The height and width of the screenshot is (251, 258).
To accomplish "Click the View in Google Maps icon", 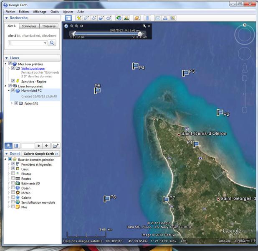I will point(172,18).
